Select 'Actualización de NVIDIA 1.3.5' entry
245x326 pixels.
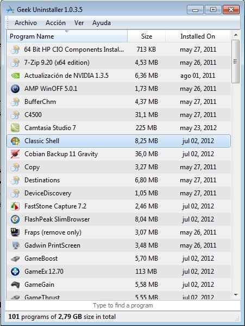(66, 76)
